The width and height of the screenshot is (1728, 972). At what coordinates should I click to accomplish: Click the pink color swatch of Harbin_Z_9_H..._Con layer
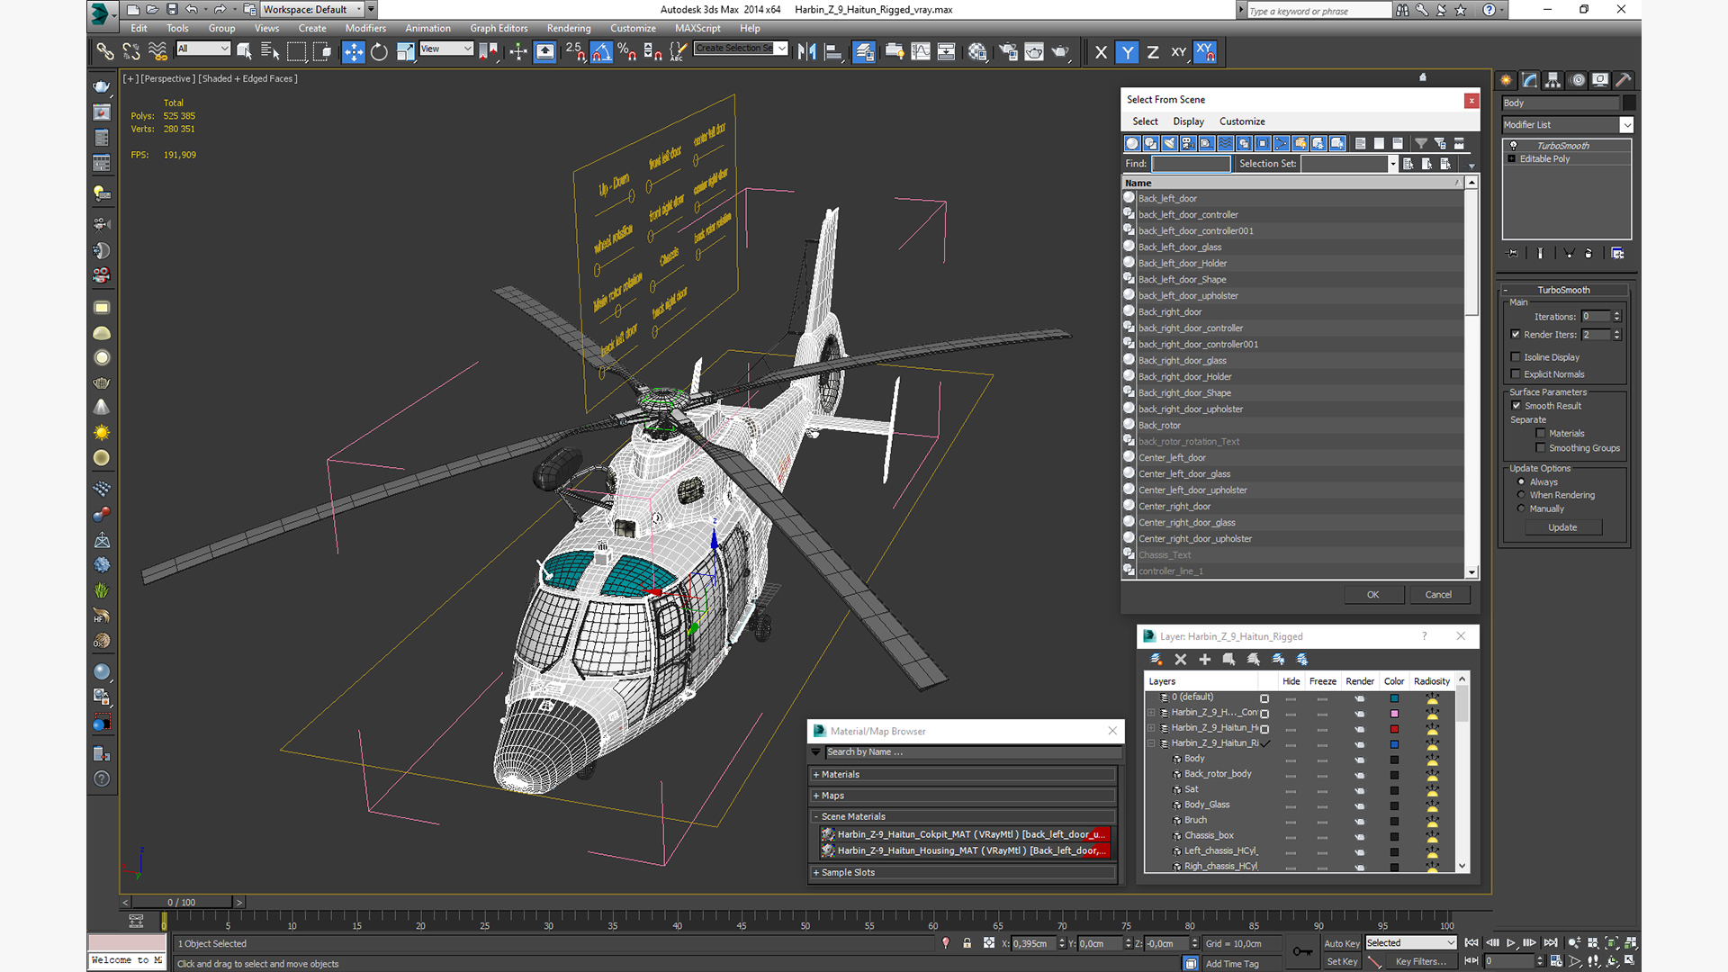[x=1394, y=714]
